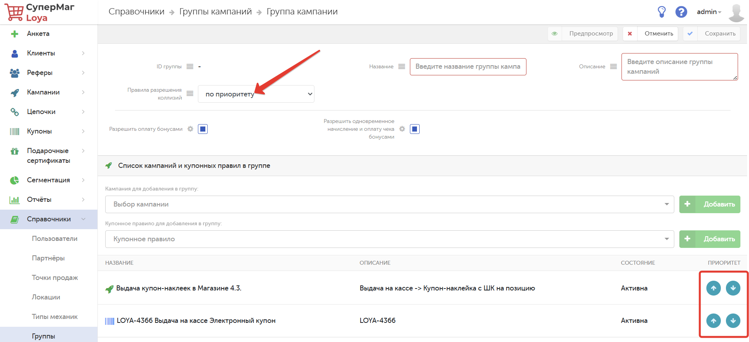Click Добавить next to Выбор кампании
Viewport: 749px width, 342px height.
[x=710, y=204]
